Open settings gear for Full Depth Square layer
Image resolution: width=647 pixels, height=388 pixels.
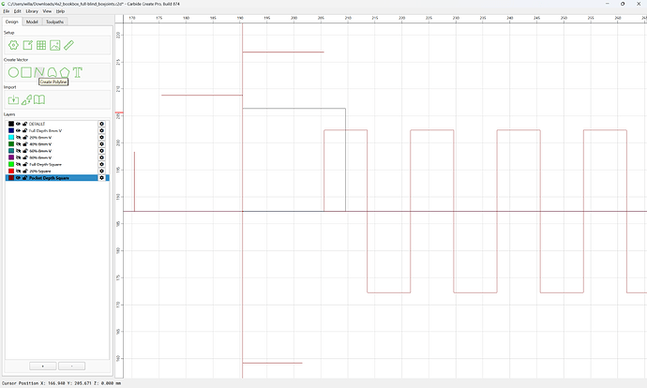101,164
